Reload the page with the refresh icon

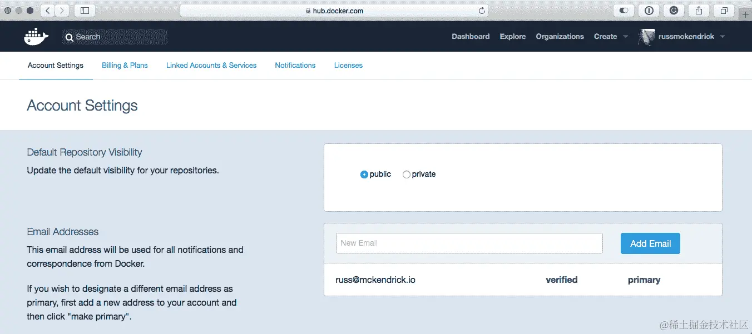tap(482, 11)
